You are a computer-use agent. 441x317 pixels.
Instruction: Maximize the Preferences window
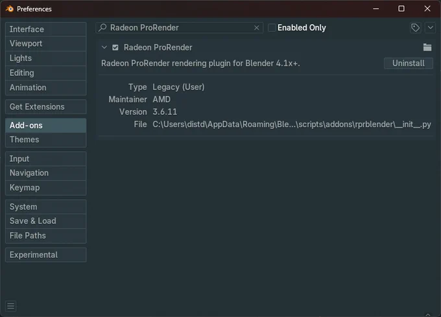(x=401, y=8)
